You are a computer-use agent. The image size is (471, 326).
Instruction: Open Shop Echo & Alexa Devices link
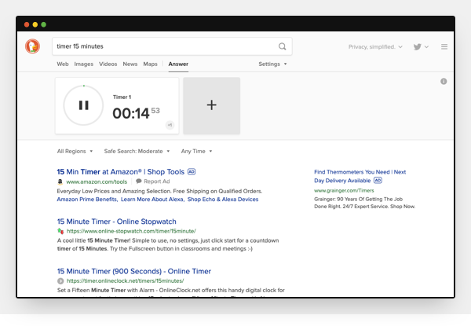[x=223, y=200]
